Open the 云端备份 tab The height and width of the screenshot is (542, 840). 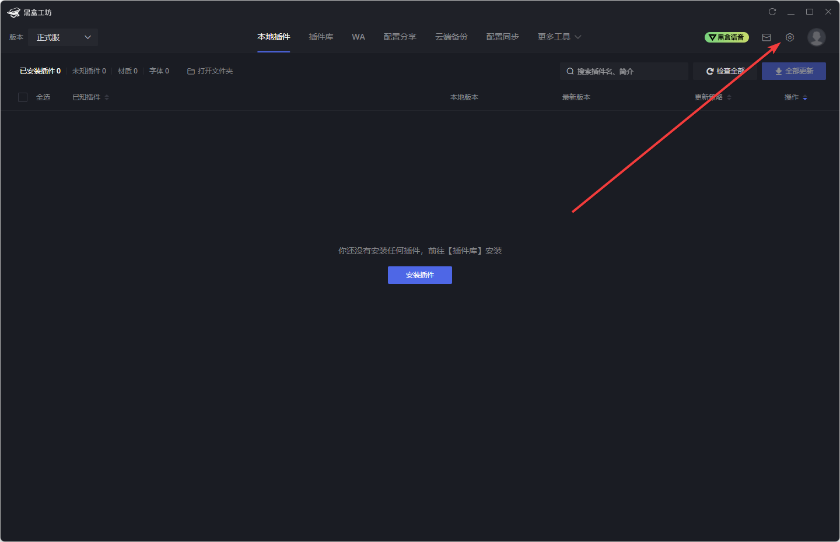coord(452,37)
